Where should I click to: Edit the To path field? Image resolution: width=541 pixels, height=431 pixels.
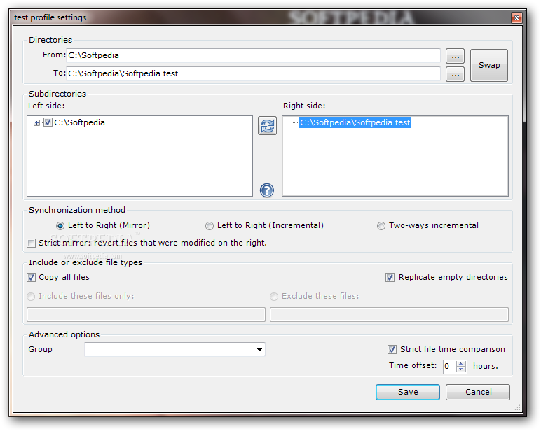(253, 73)
